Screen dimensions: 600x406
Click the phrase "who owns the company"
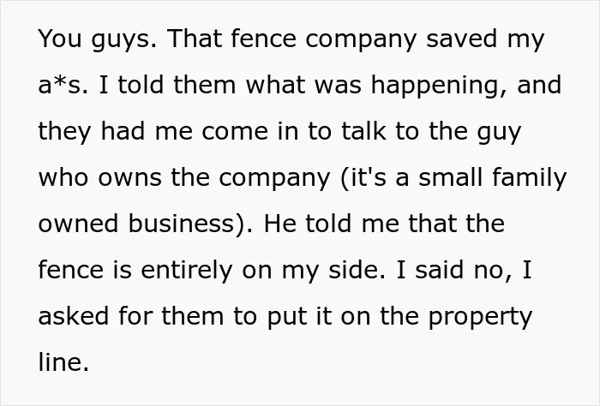(x=183, y=178)
